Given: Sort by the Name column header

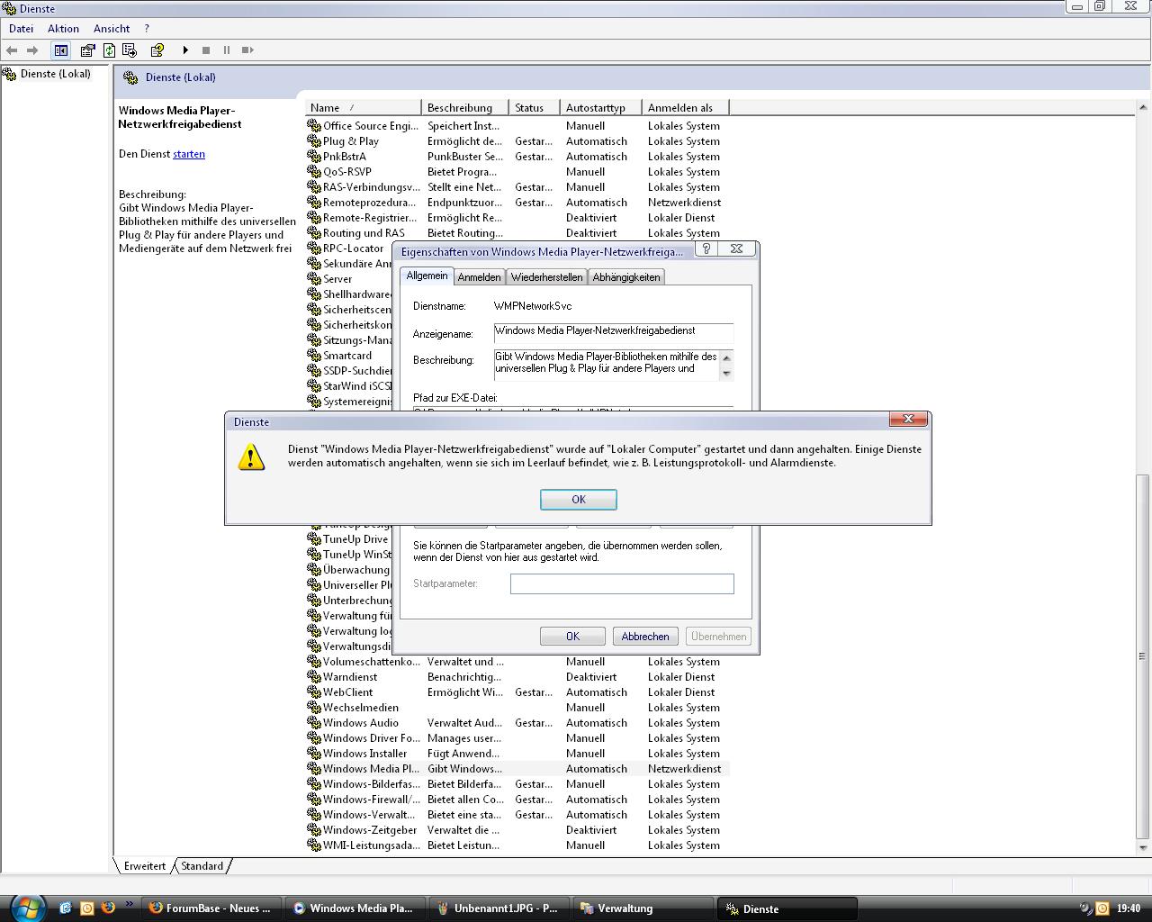Looking at the screenshot, I should 364,108.
